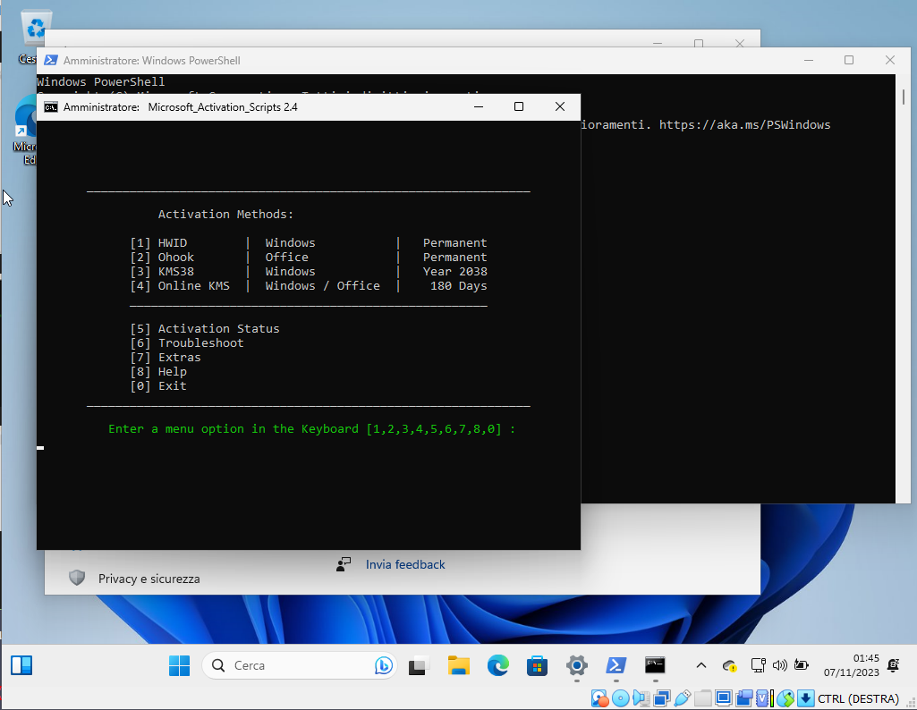This screenshot has height=710, width=917.
Task: Click VirtualBox optical disc indicator
Action: pos(621,698)
